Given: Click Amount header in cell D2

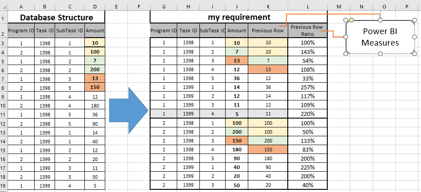Looking at the screenshot, I should point(95,31).
